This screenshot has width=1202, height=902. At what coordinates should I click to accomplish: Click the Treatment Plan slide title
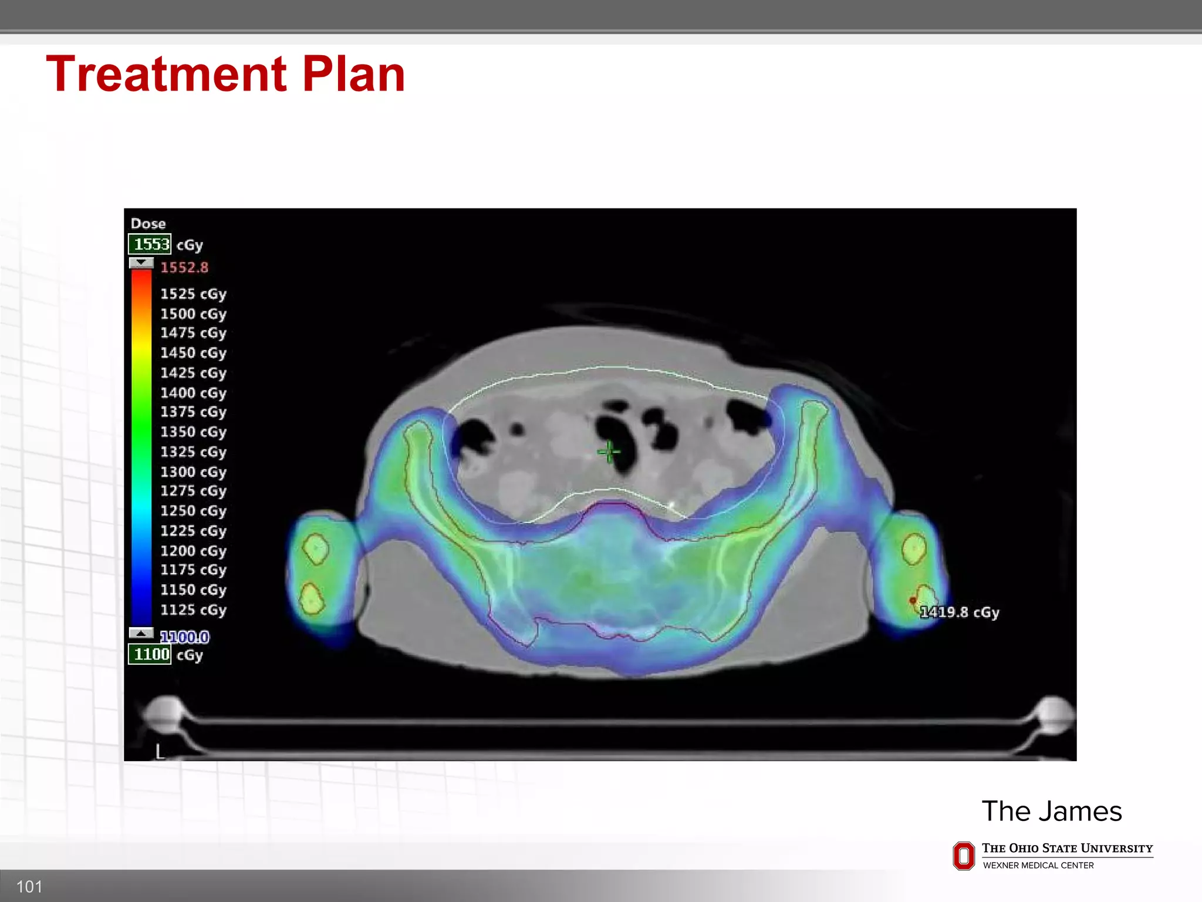226,75
